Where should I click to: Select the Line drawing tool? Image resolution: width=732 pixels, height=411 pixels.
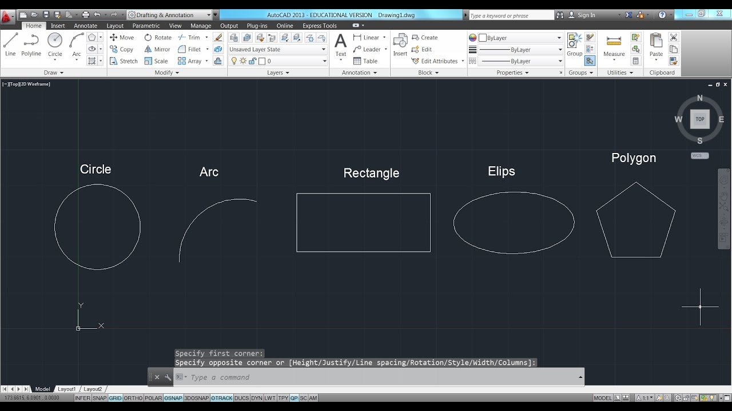click(x=10, y=45)
